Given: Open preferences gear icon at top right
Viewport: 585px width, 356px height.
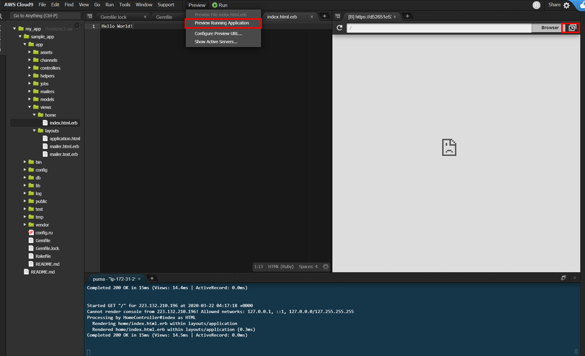Looking at the screenshot, I should coord(566,5).
